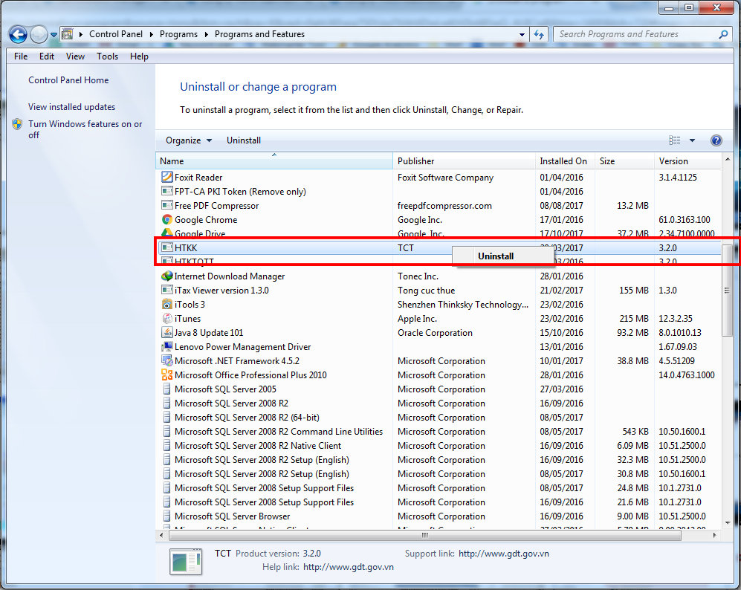Image resolution: width=741 pixels, height=590 pixels.
Task: Click the SQL Server Browser icon
Action: (166, 516)
